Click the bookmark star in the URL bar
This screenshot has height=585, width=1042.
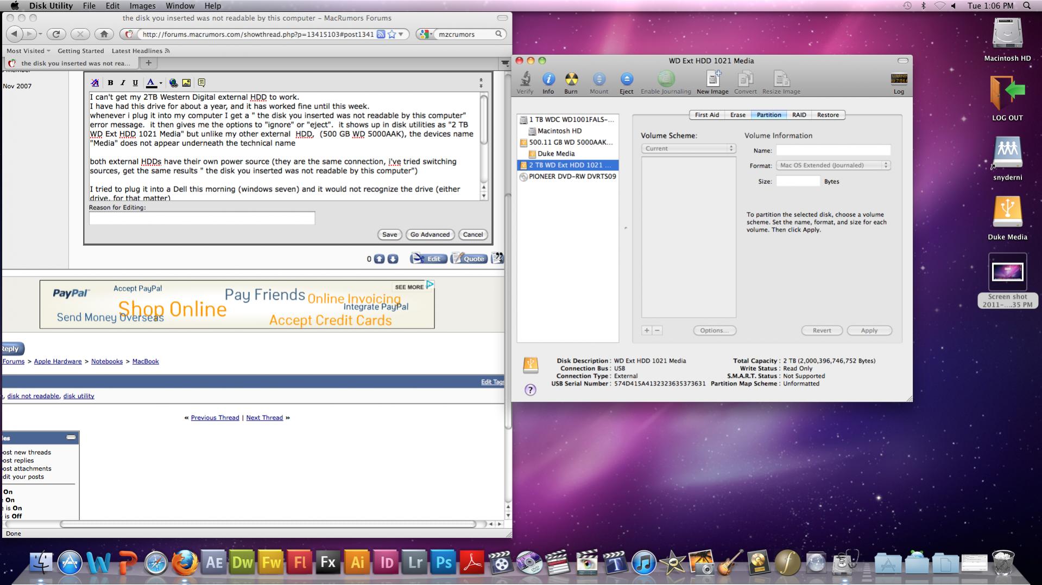[x=391, y=34]
